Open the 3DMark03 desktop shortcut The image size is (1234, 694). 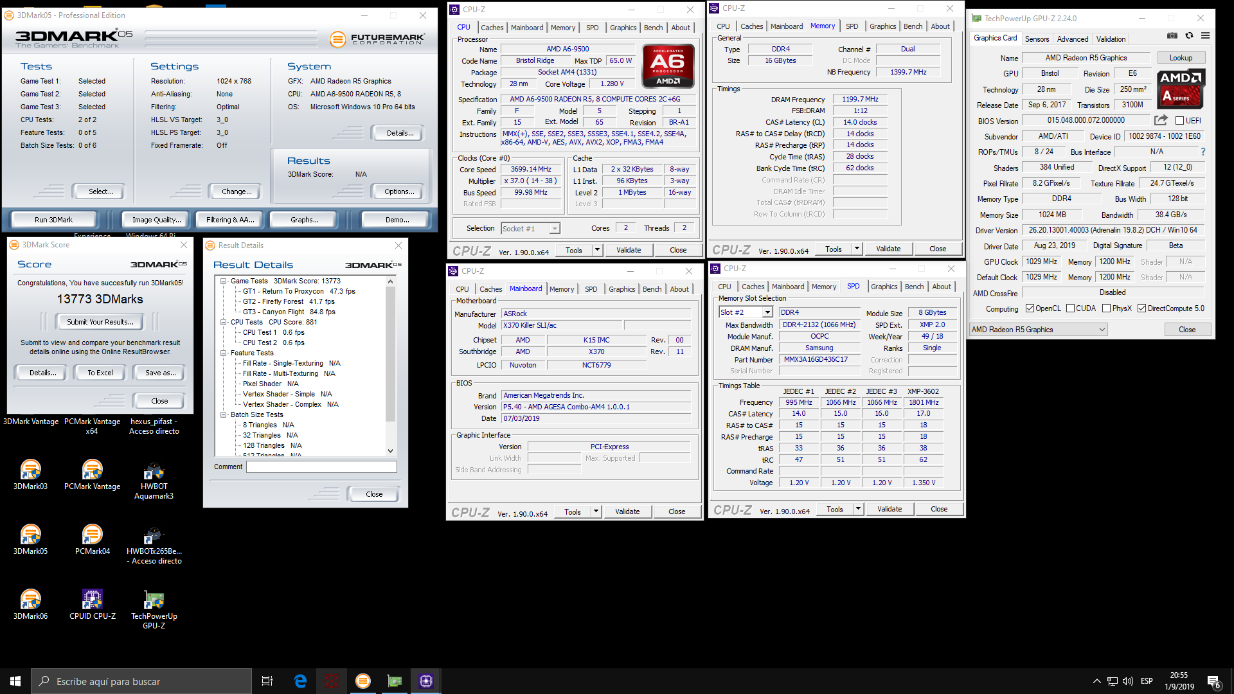pos(30,475)
